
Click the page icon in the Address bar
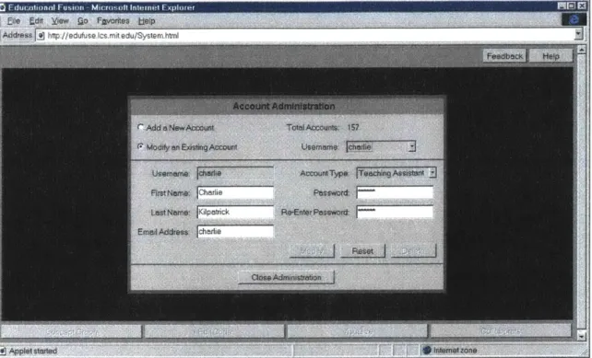coord(41,36)
